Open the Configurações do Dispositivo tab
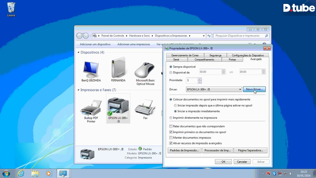This screenshot has height=178, width=316. click(x=248, y=55)
